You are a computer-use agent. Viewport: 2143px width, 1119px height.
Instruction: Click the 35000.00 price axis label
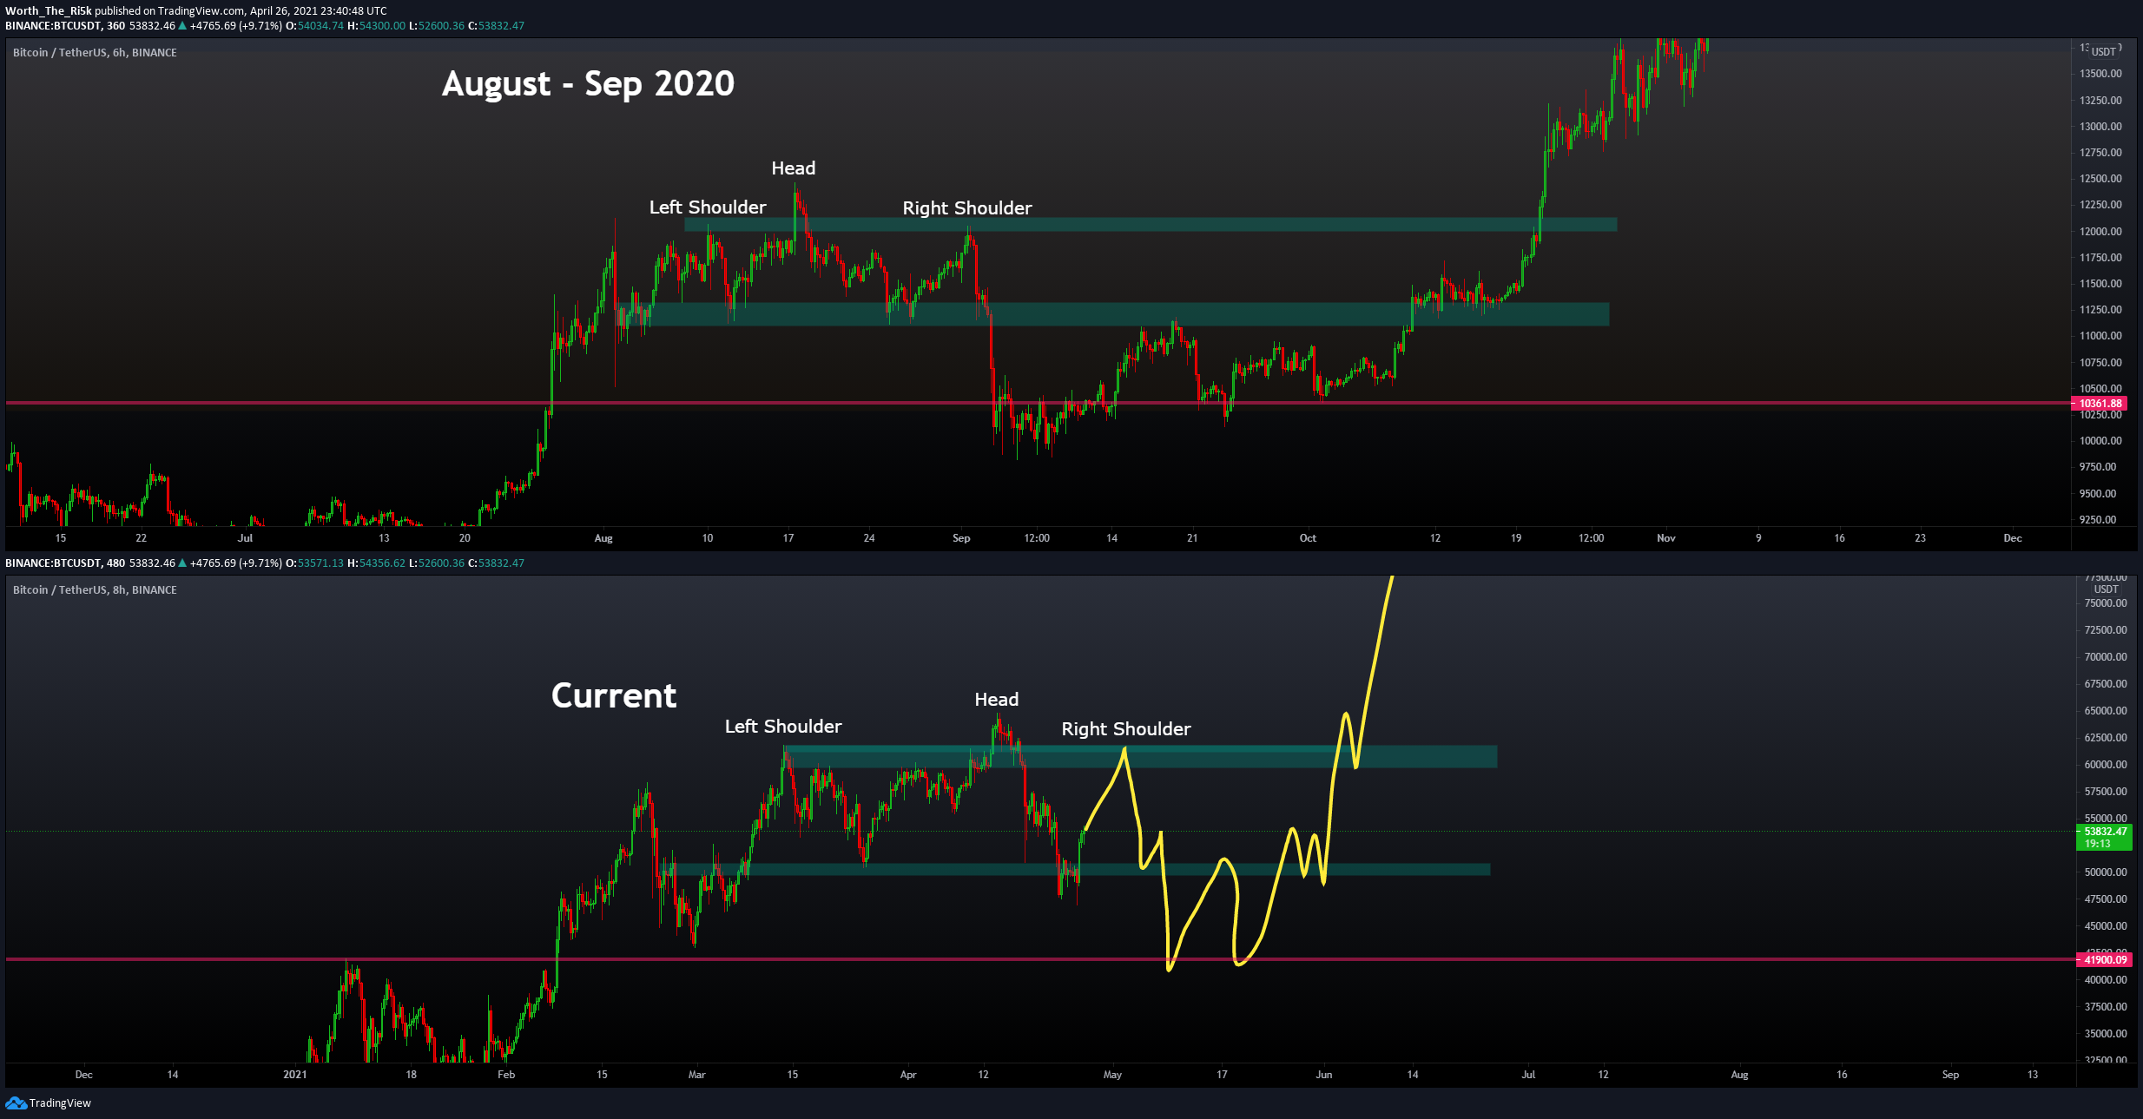point(2106,1034)
